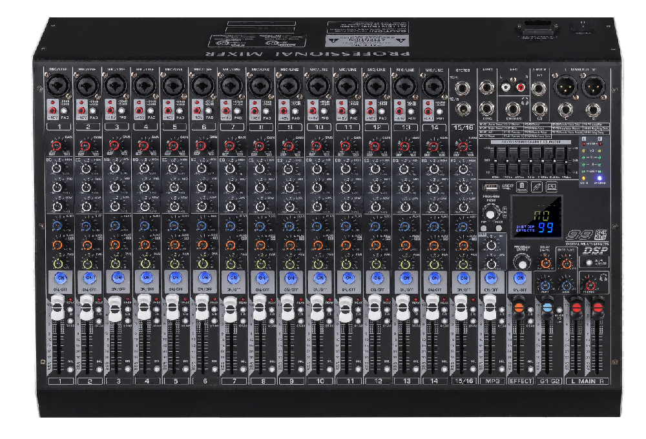Click the Bluetooth icon next to the USB port

click(x=536, y=187)
